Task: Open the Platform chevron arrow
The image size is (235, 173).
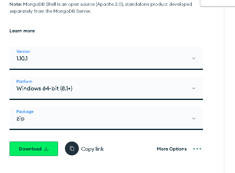Action: 194,88
